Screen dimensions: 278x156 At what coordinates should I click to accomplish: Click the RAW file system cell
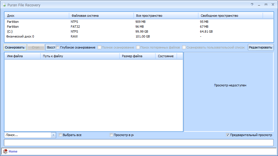pyautogui.click(x=74, y=36)
